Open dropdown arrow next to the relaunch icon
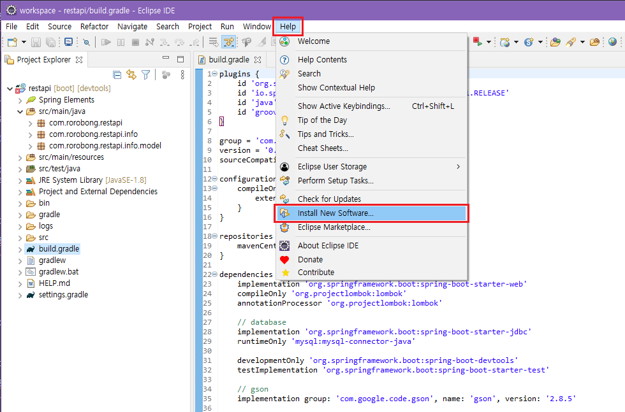This screenshot has width=625, height=412. [489, 42]
